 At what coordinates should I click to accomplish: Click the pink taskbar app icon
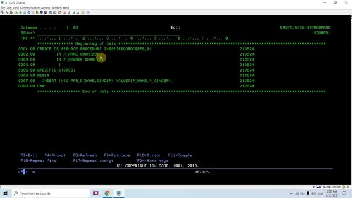click(x=96, y=193)
